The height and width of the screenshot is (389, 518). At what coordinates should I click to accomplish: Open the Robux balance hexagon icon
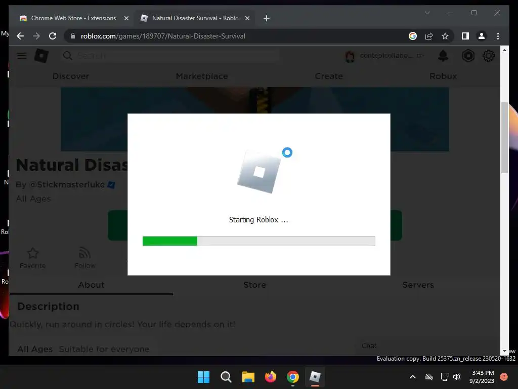(x=468, y=56)
